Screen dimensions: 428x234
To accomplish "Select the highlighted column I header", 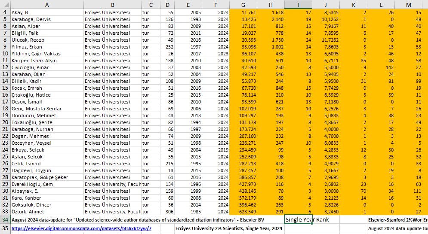I will pyautogui.click(x=298, y=5).
